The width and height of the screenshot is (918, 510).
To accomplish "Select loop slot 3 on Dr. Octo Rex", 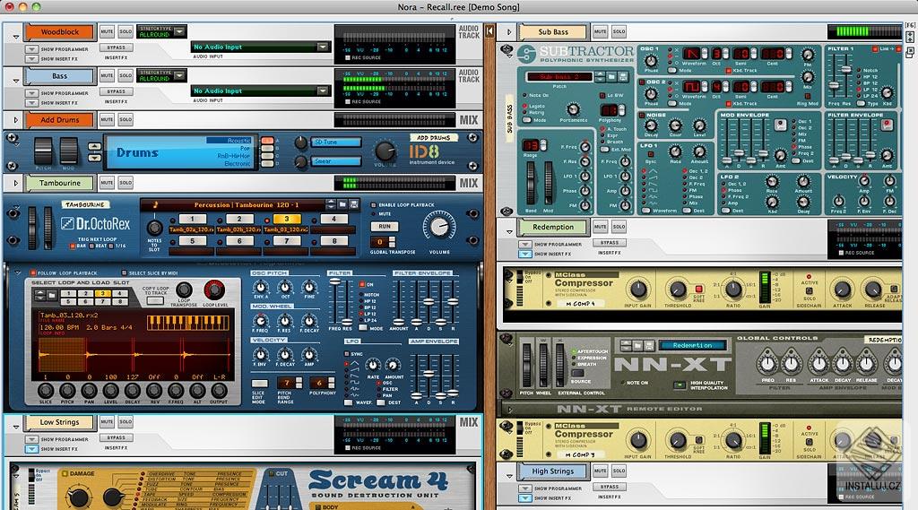I will [x=286, y=219].
